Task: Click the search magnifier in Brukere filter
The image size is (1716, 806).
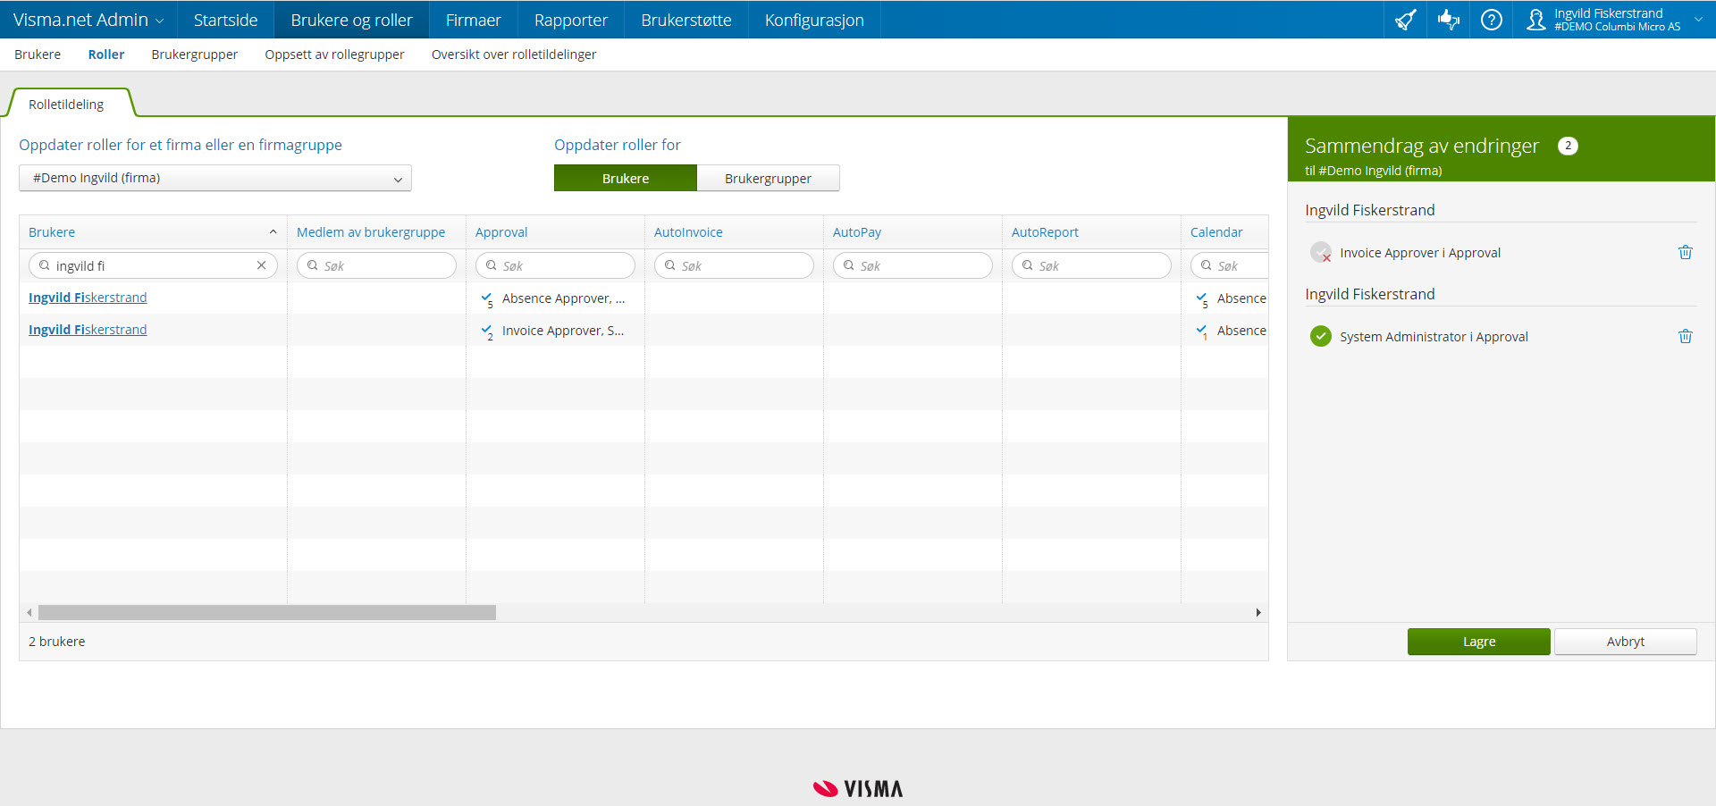Action: click(x=44, y=265)
